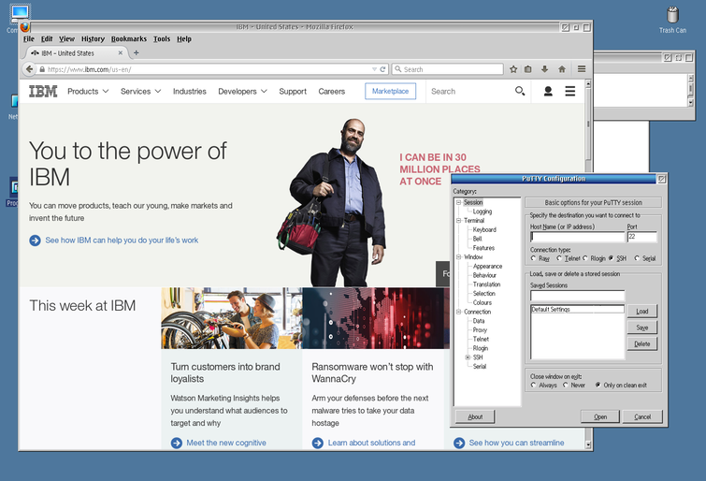Collapse the Terminal tree node in PuTTY

click(458, 221)
